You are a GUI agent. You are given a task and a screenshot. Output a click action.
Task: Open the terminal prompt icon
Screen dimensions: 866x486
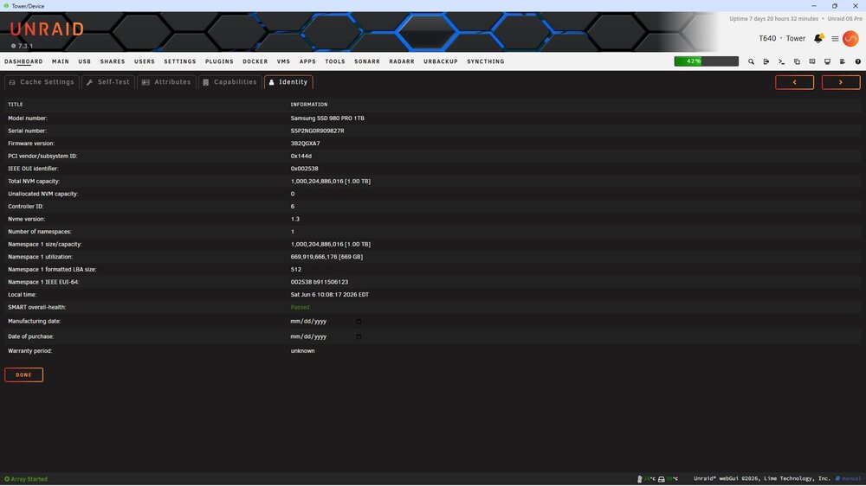[781, 61]
